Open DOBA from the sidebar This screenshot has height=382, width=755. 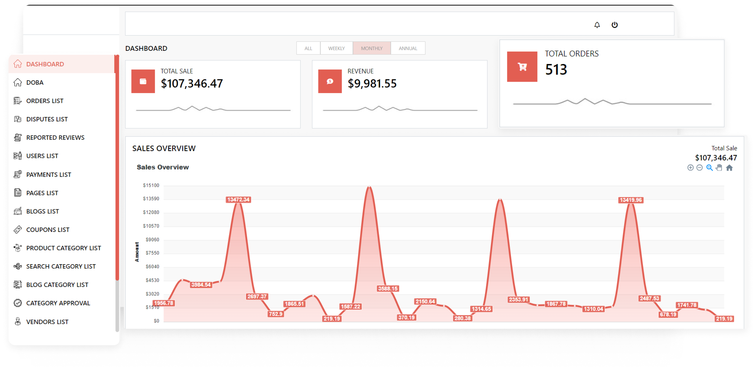coord(35,83)
